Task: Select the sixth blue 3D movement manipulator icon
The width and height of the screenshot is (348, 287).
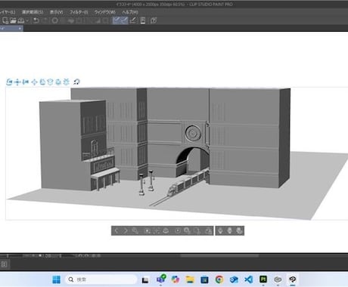Action: [x=50, y=82]
